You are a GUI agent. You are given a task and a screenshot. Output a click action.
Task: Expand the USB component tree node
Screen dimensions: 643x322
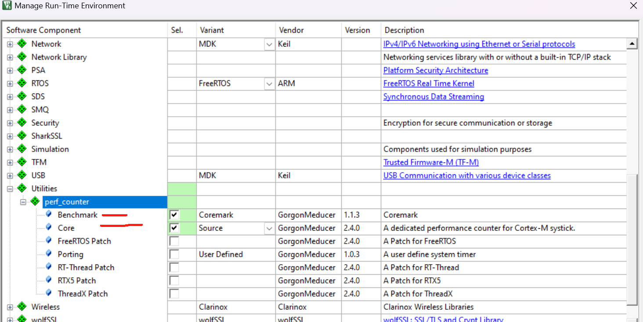(x=10, y=176)
